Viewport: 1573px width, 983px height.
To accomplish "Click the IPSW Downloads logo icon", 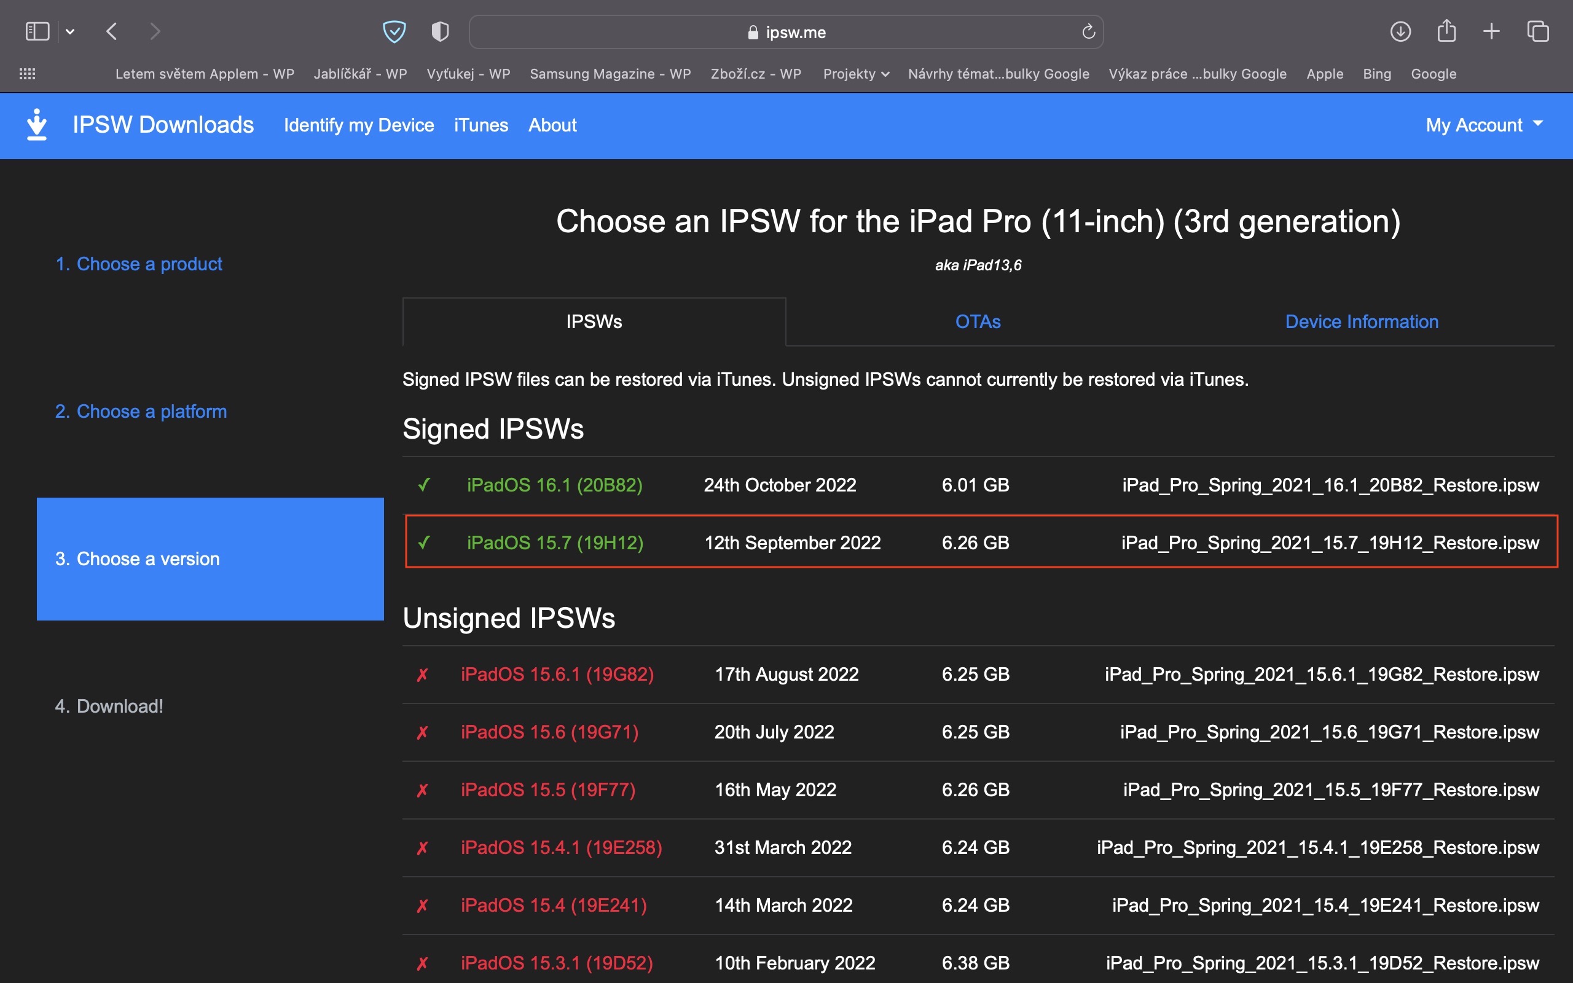I will pyautogui.click(x=37, y=125).
